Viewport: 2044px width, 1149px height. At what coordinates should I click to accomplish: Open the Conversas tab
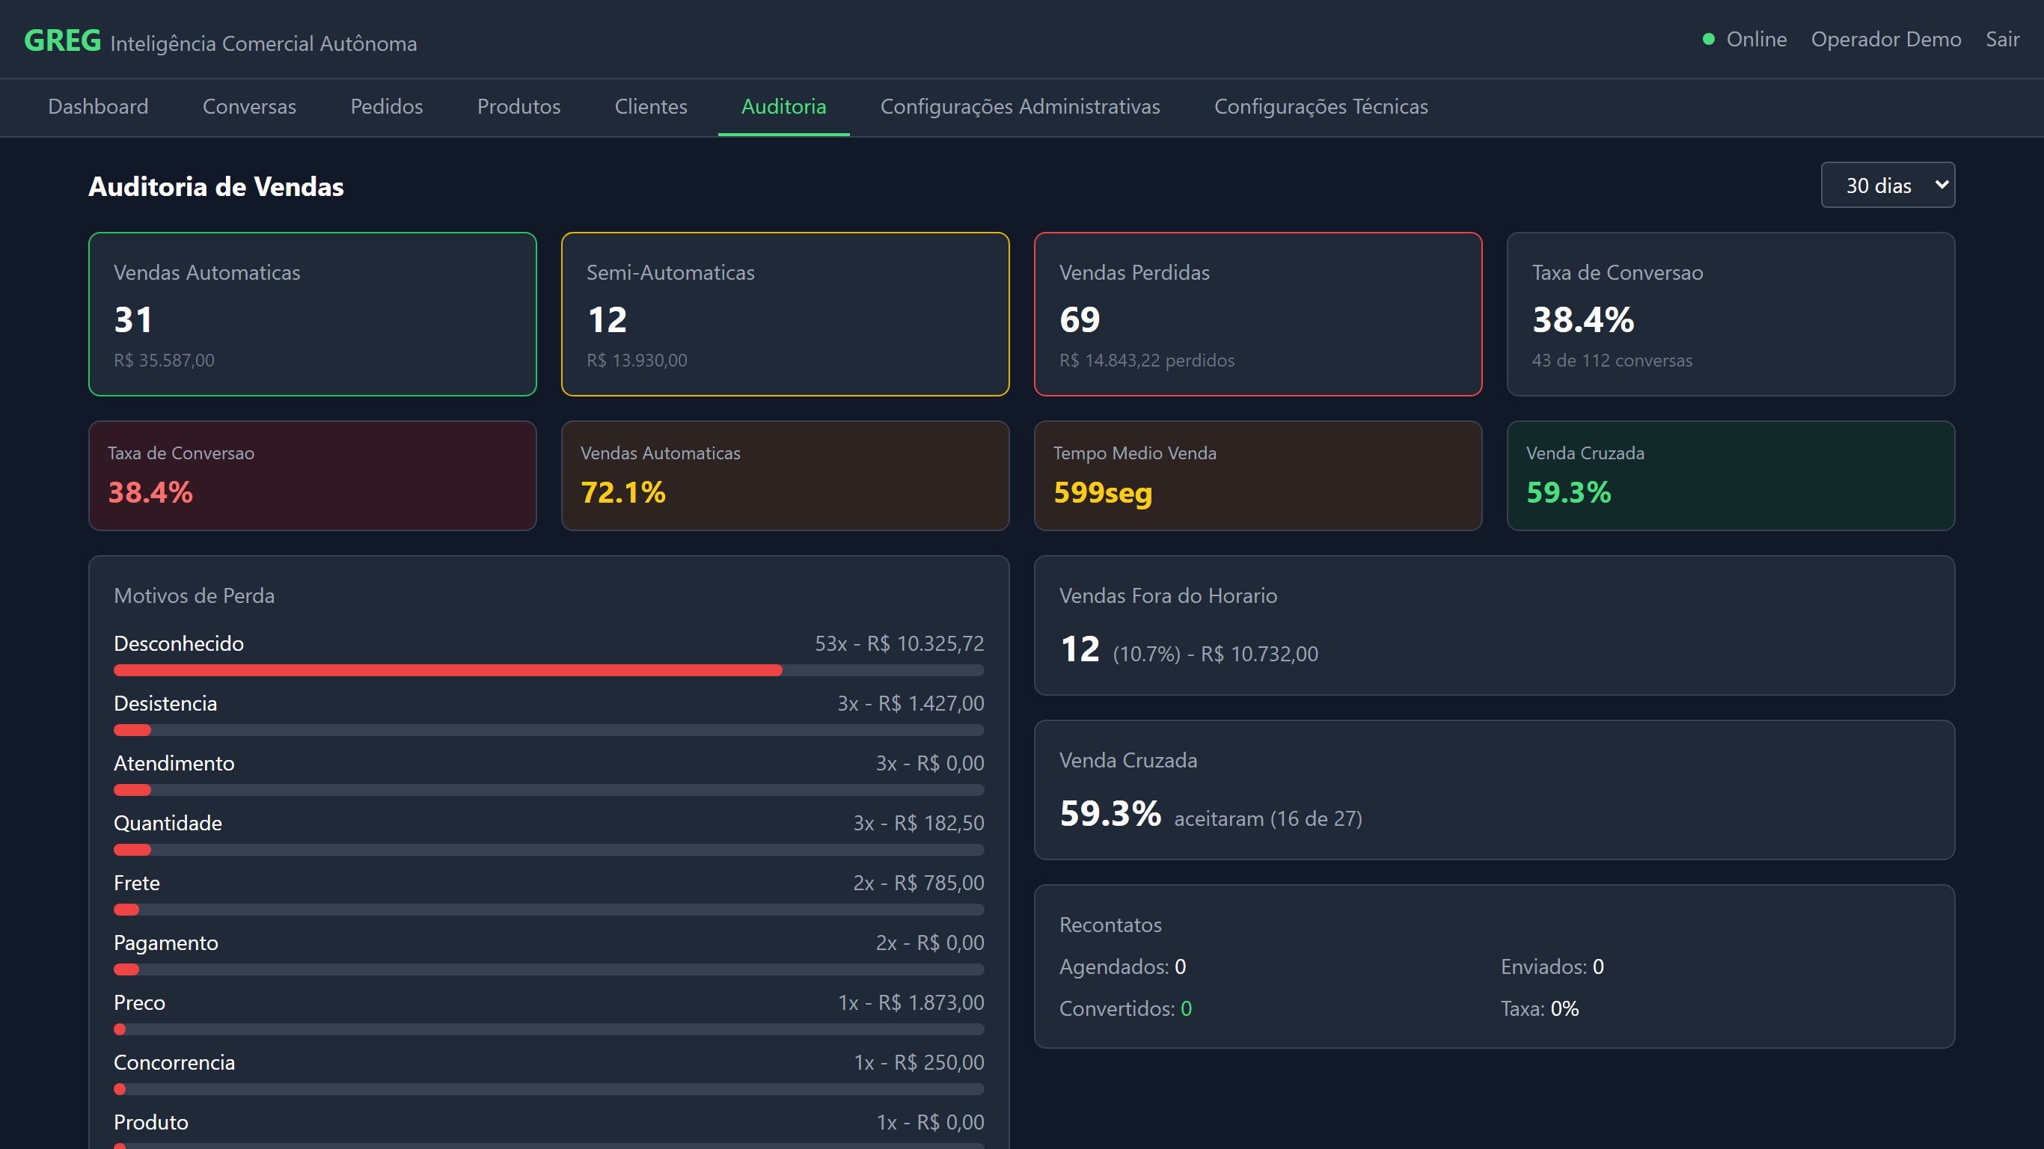(x=249, y=106)
